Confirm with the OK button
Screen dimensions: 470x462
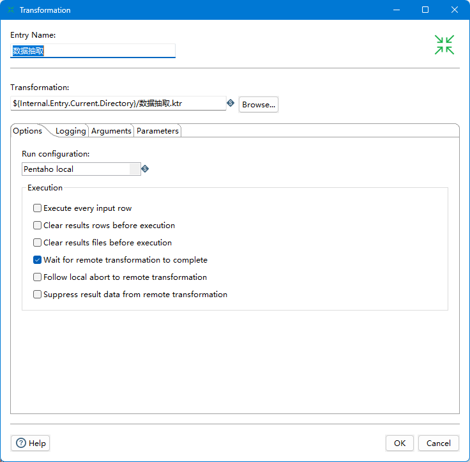coord(399,443)
